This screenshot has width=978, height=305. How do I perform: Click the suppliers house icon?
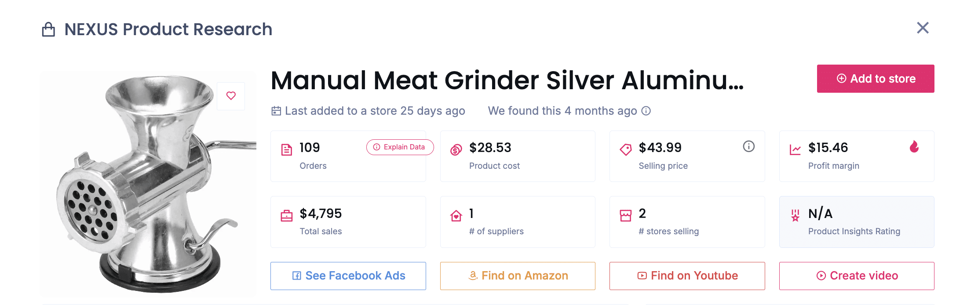pos(456,216)
